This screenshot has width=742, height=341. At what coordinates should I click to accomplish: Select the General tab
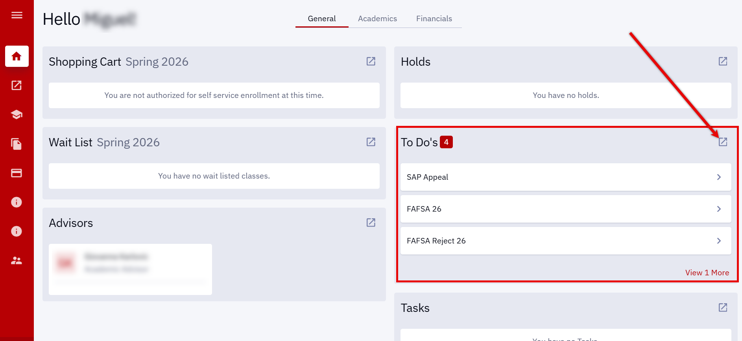click(x=321, y=18)
